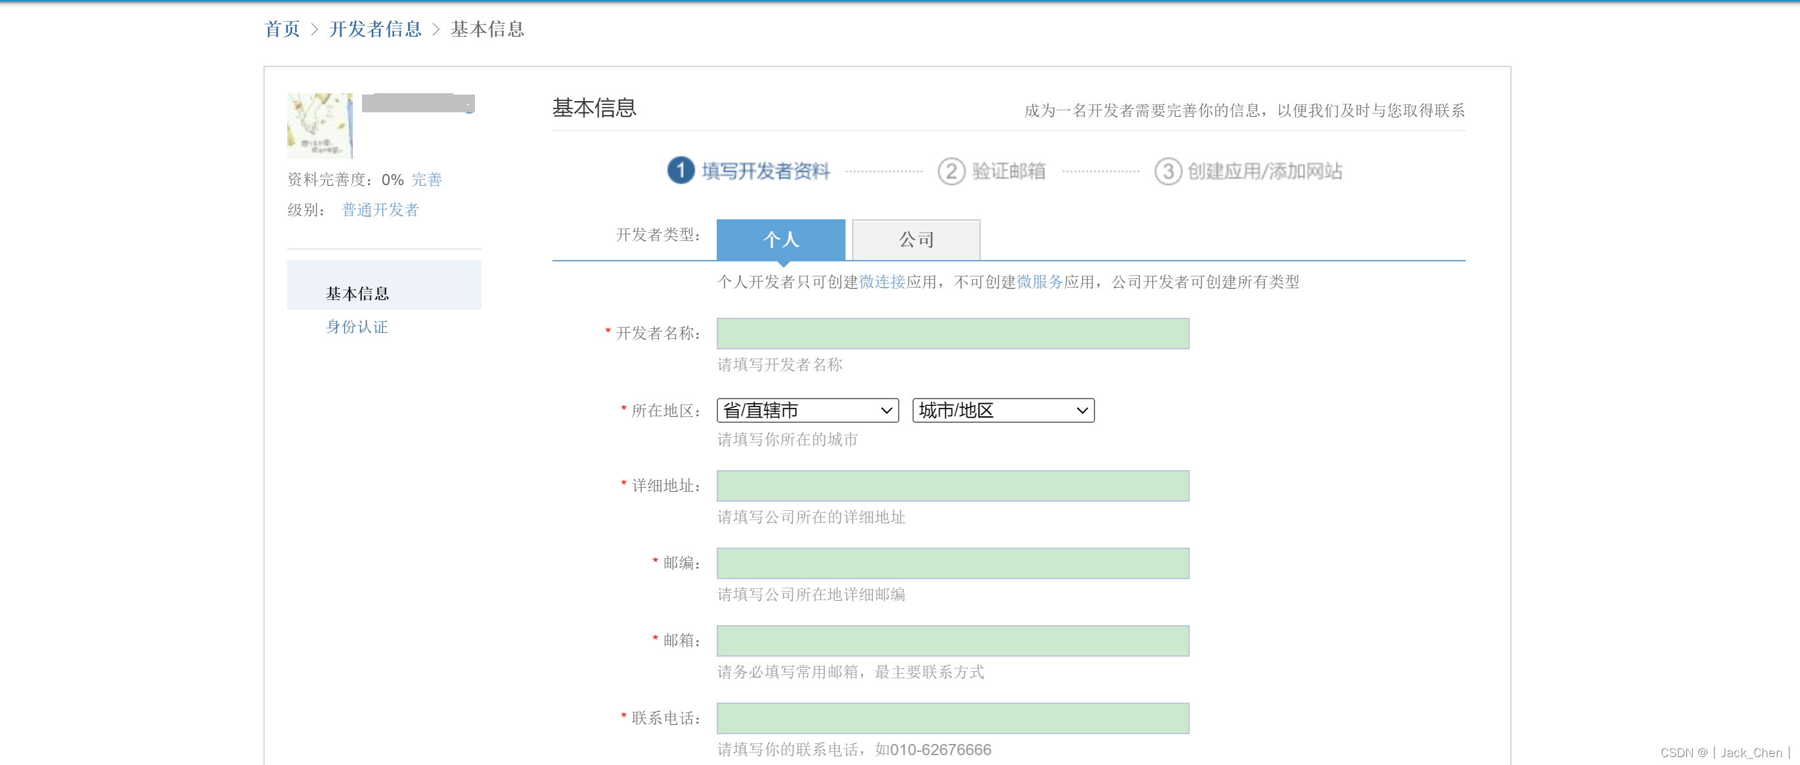1800x765 pixels.
Task: Click the user avatar thumbnail
Action: [320, 126]
